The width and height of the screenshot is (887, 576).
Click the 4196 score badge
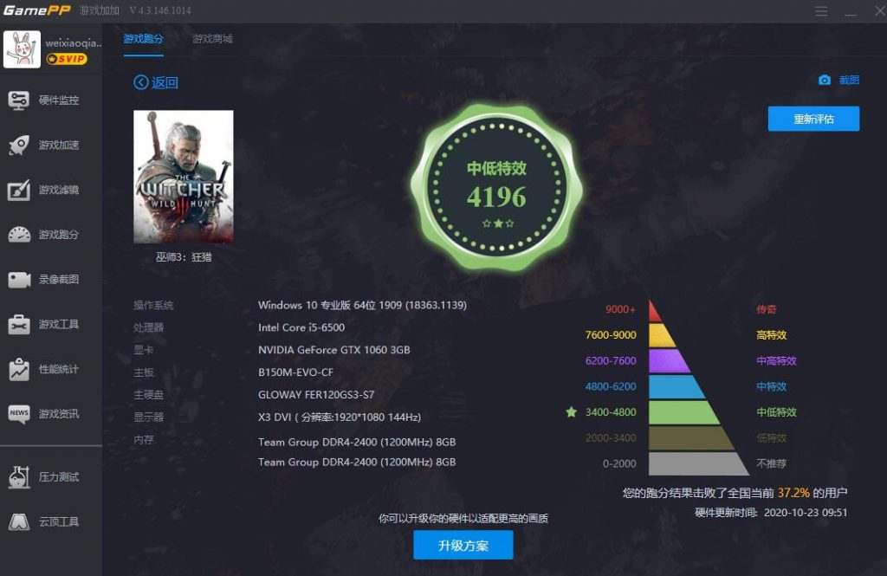(x=496, y=187)
